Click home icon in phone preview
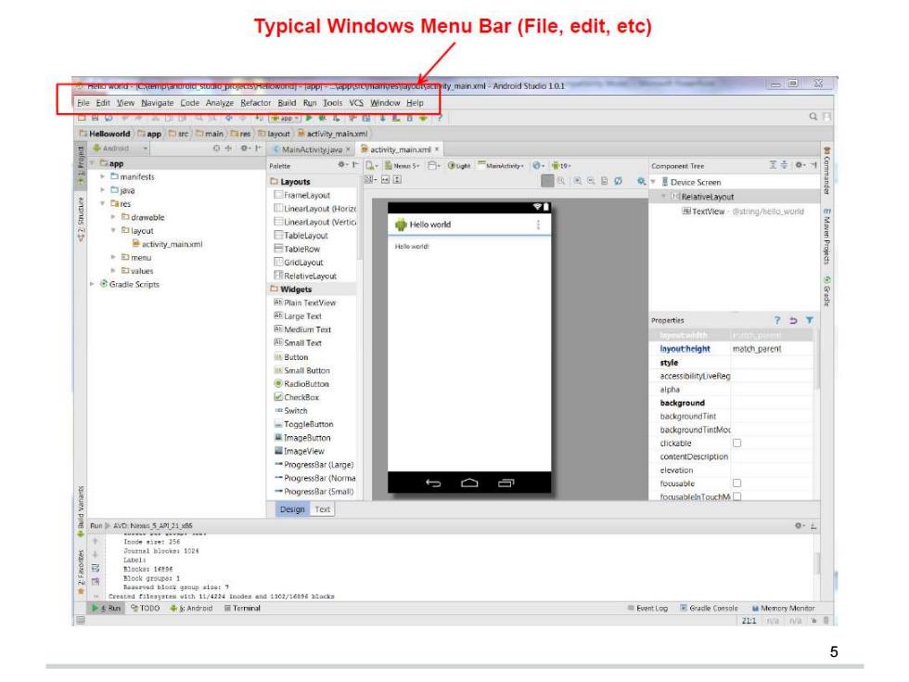 pos(469,483)
